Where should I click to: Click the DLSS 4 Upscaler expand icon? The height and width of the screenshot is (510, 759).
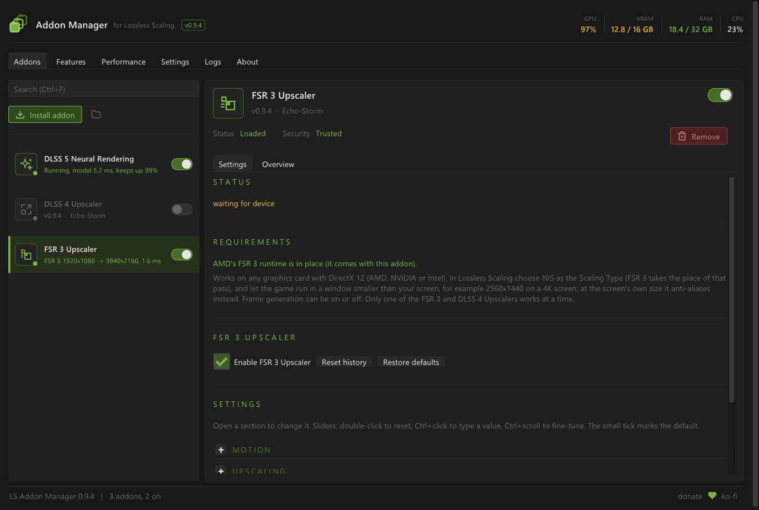(26, 209)
